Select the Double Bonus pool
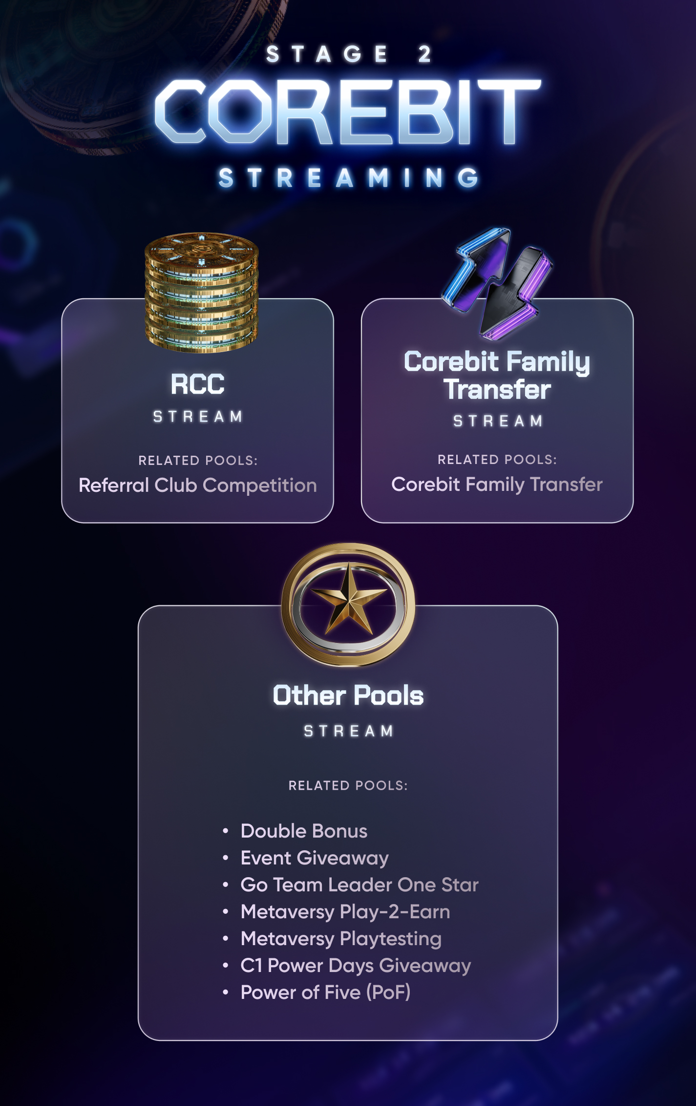Screen dimensions: 696x1106 (304, 831)
